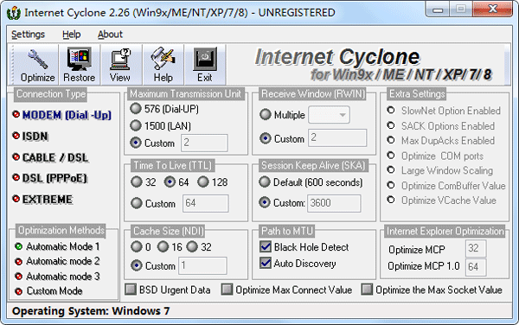Image resolution: width=519 pixels, height=325 pixels.
Task: Click the custom TTL input field
Action: [x=205, y=203]
